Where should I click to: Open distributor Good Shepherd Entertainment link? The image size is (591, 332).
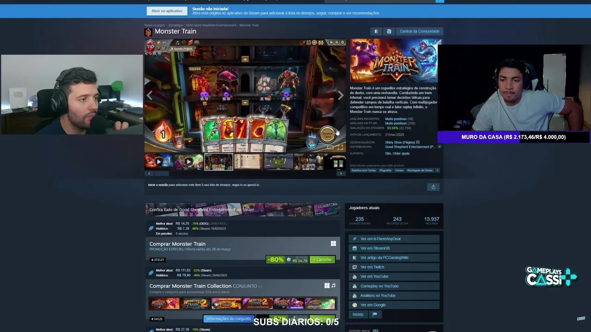coord(410,147)
